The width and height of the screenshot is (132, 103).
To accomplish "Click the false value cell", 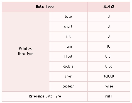I will coord(109,86).
